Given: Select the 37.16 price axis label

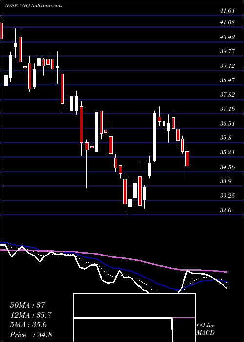Looking at the screenshot, I should (x=227, y=109).
